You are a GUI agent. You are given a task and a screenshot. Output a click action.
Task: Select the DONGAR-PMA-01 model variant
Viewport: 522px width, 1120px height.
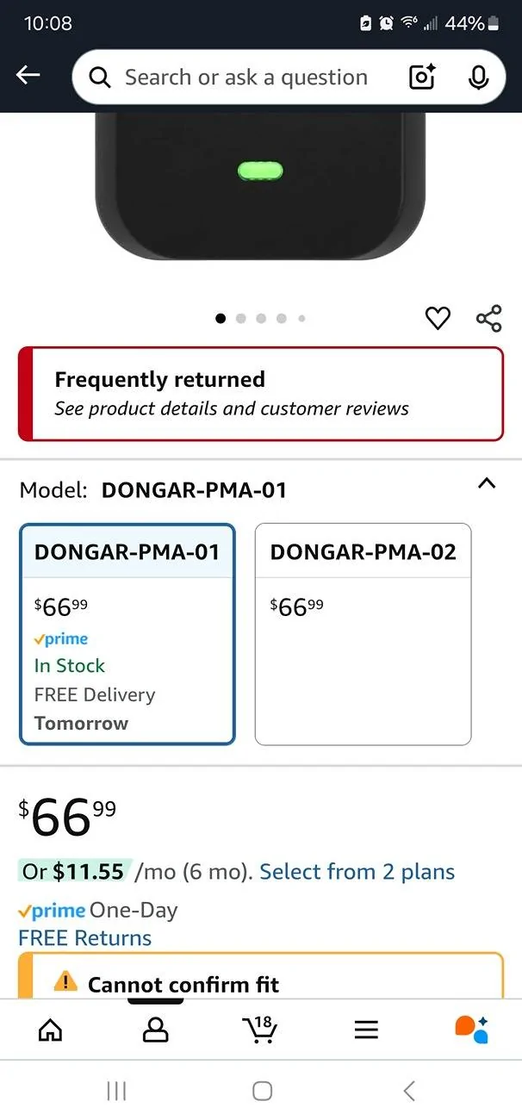[127, 633]
